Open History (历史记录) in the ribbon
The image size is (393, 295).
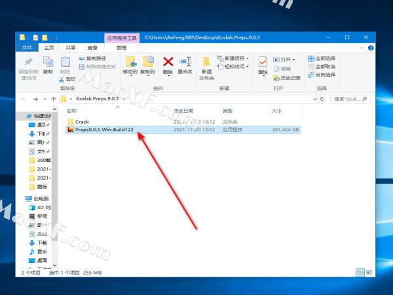287,78
